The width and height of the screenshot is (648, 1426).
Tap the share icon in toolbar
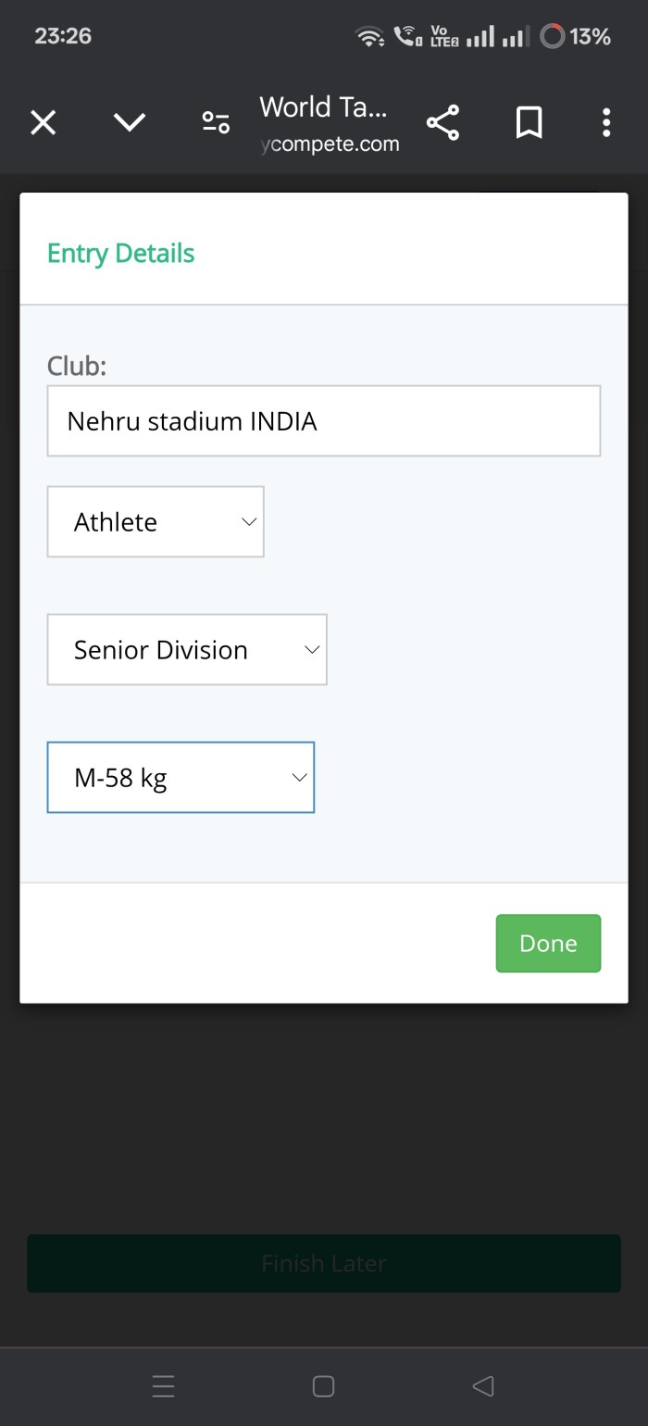(442, 122)
